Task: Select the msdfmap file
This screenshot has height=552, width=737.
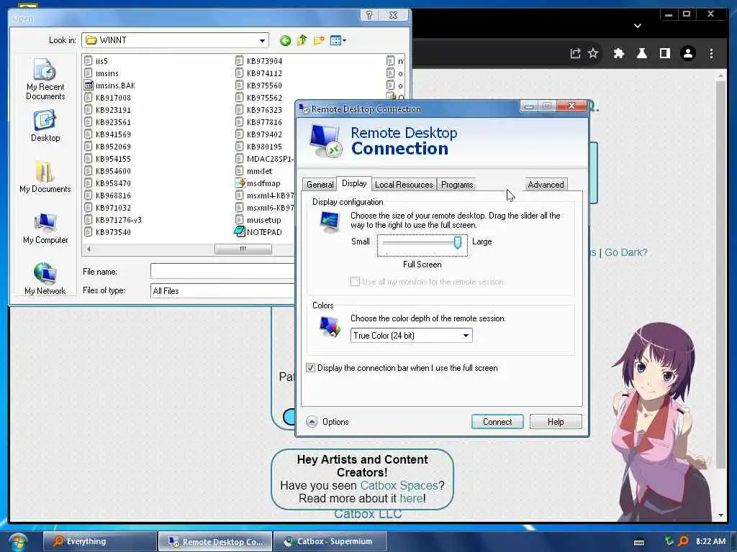Action: coord(258,183)
